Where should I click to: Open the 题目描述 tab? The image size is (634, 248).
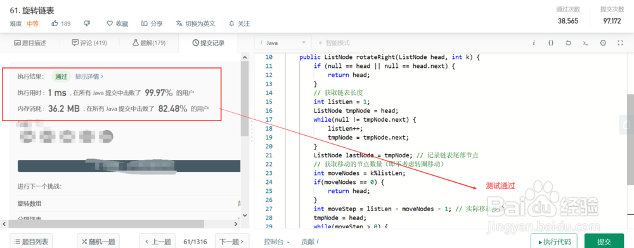point(30,42)
